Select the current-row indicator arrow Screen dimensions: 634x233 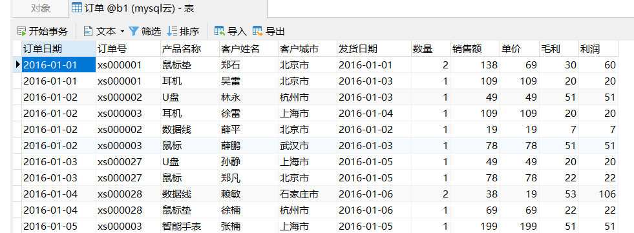click(17, 65)
